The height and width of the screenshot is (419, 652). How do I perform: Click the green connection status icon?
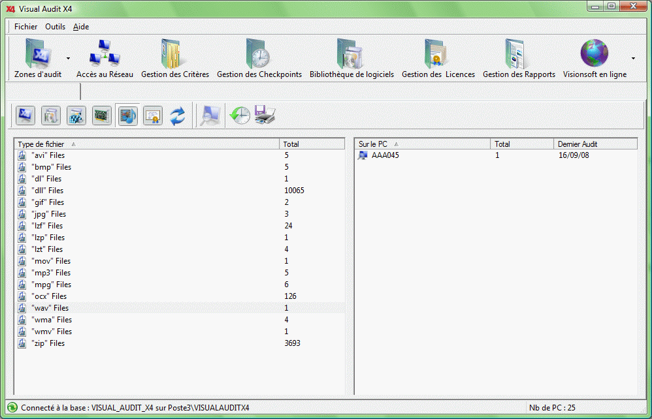click(12, 408)
